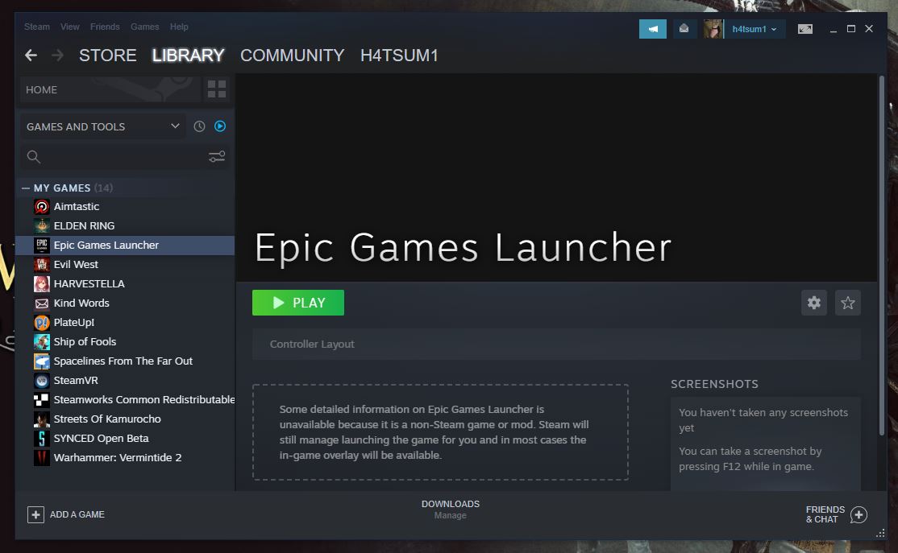Open DOWNLOADS Manage
This screenshot has height=553, width=898.
pos(451,509)
